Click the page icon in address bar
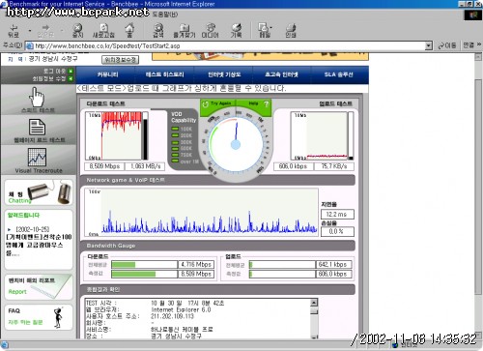The image size is (483, 351). pos(29,45)
